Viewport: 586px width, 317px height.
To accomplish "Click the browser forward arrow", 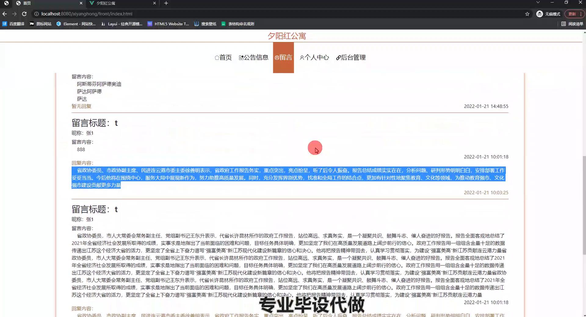I will [x=14, y=14].
